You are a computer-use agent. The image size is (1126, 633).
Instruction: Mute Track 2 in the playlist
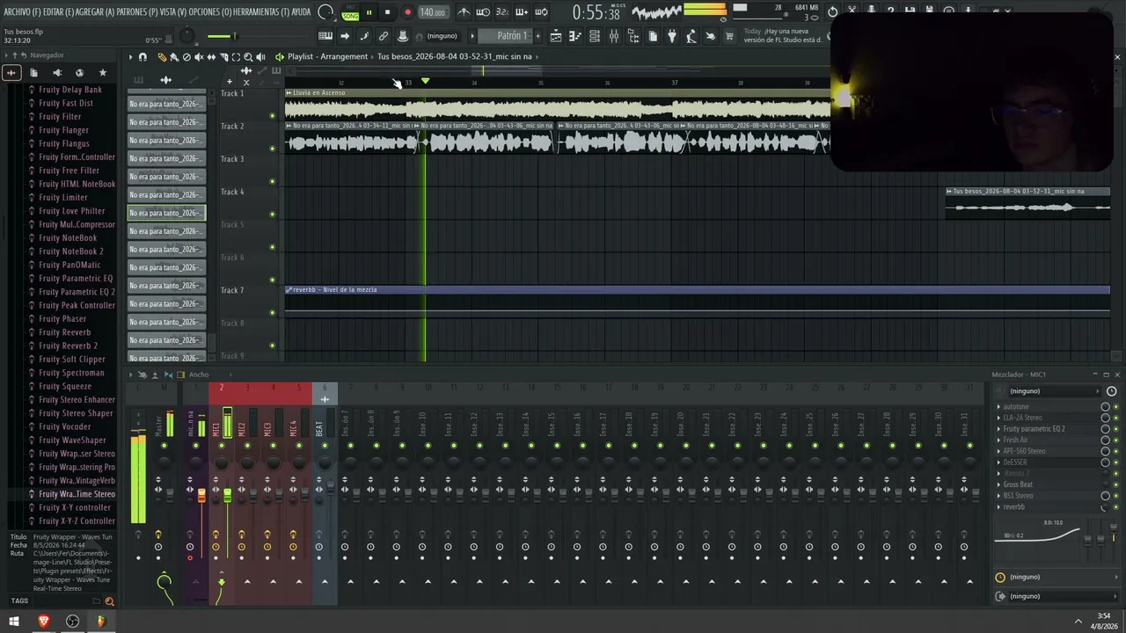(272, 149)
